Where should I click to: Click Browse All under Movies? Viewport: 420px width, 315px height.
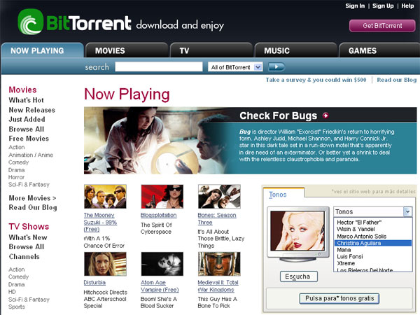pos(27,129)
